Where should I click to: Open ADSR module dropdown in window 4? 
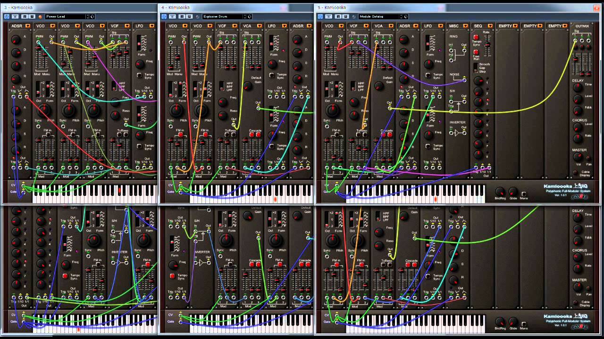click(309, 26)
